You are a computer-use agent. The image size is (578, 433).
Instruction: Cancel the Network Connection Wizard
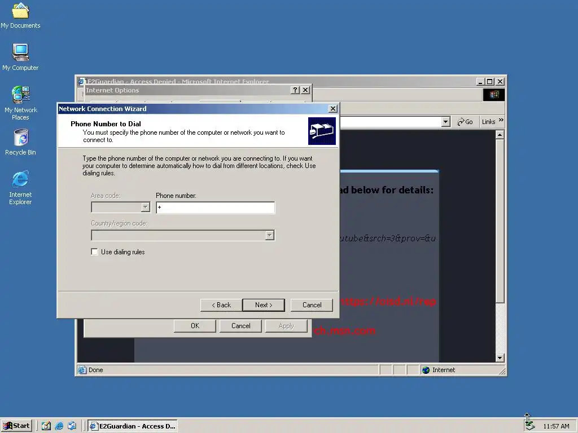(312, 305)
